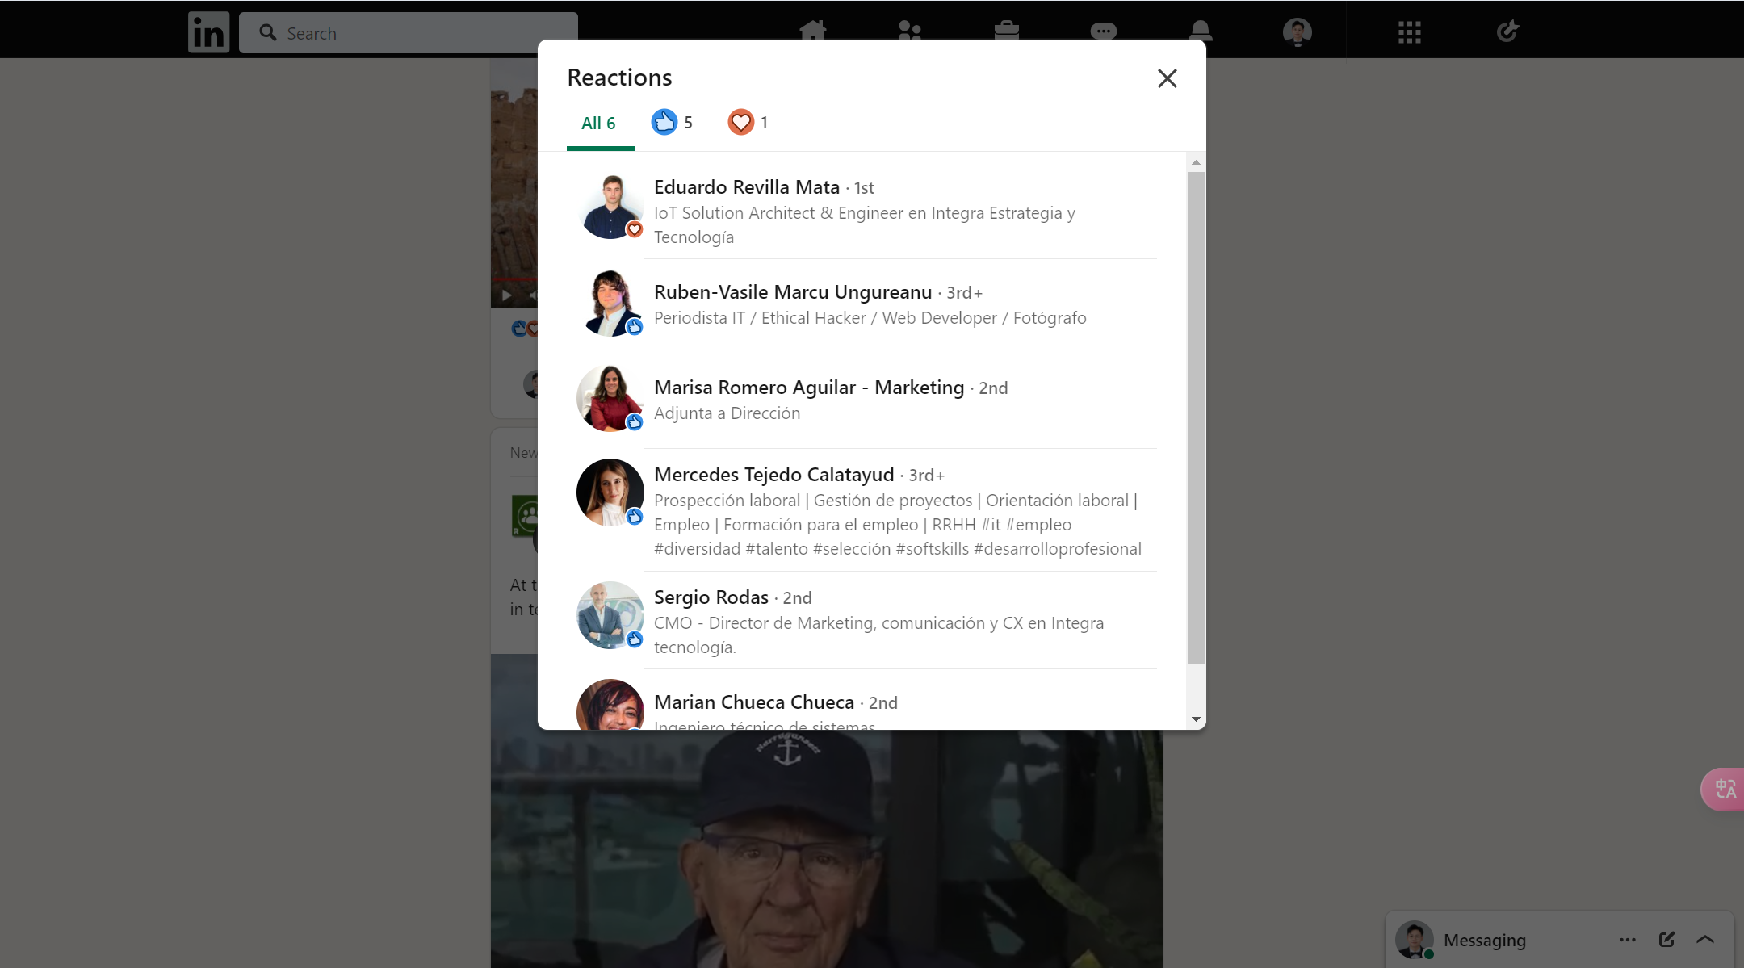Open Sergio Rodas profile link
1744x968 pixels.
[x=711, y=597]
